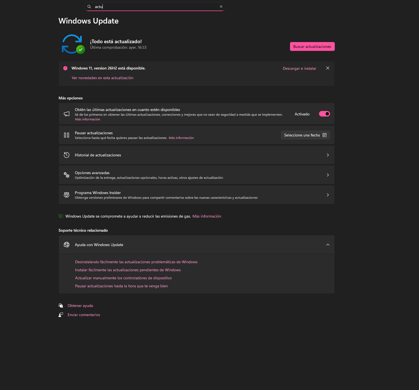Click Obtener ayuda link

[x=80, y=306]
